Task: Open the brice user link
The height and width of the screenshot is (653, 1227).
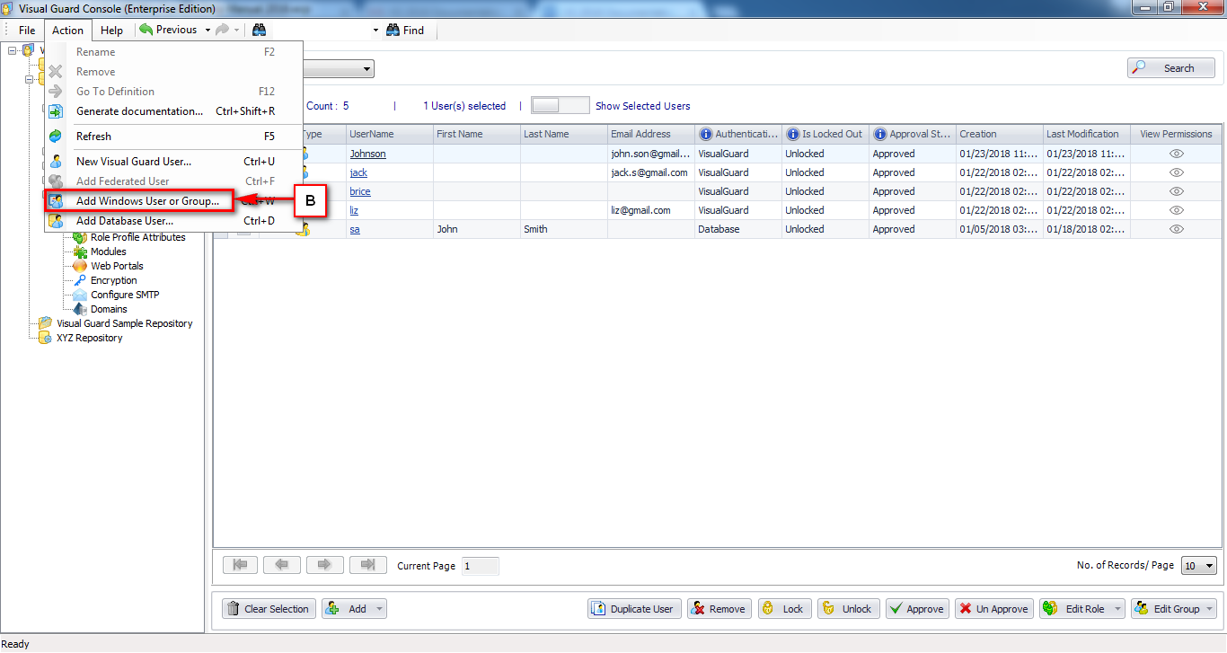Action: 359,191
